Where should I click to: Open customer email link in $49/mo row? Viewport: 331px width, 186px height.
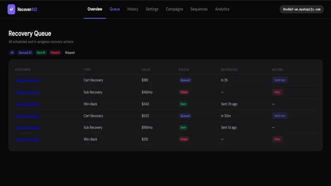click(x=27, y=92)
